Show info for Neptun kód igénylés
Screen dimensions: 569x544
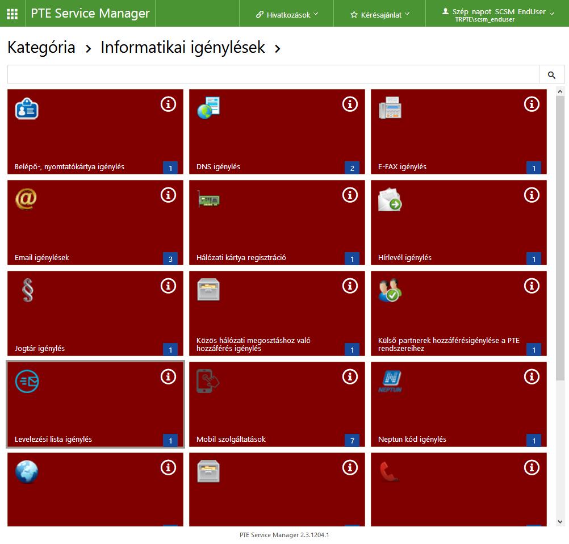tap(532, 376)
